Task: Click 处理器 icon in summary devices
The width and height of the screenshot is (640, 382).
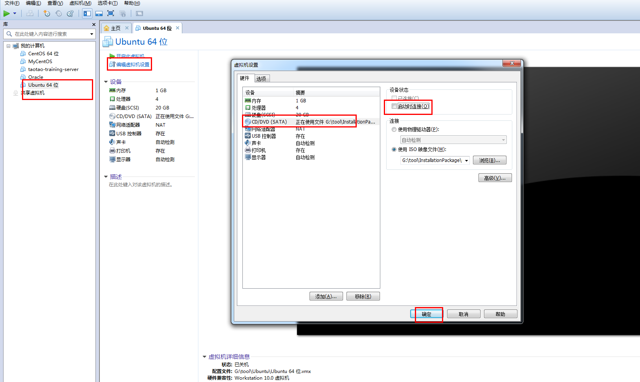Action: pyautogui.click(x=112, y=99)
